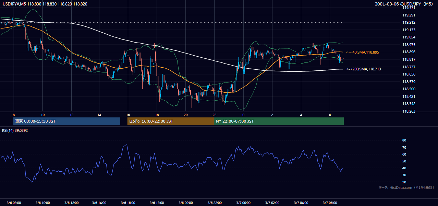The width and height of the screenshot is (438, 206).
Task: Click price axis label 118.896
Action: (409, 52)
